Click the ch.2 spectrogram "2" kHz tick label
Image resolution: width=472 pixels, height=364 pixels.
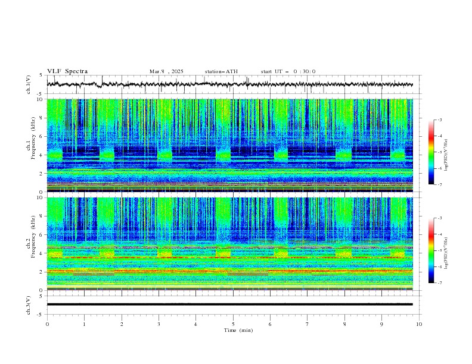click(x=42, y=272)
